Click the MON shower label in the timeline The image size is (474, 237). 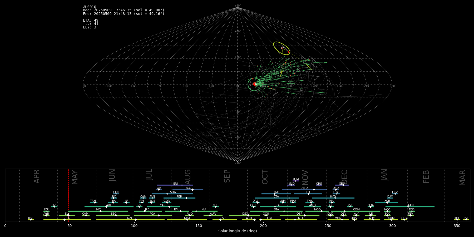338,218
